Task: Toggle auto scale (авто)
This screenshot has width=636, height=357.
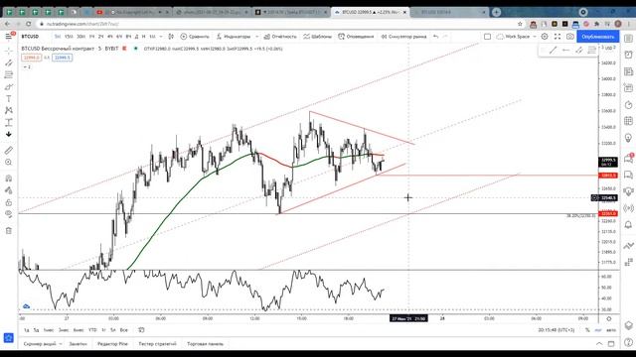Action: click(x=611, y=330)
